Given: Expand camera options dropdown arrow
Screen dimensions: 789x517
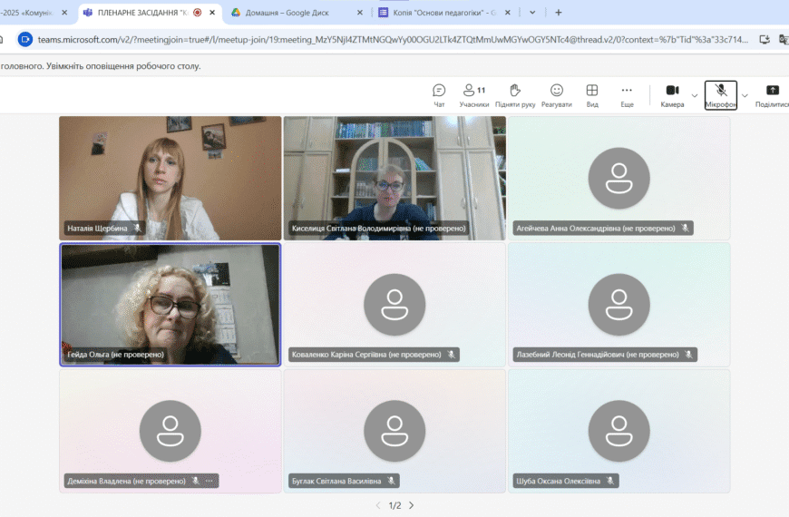Looking at the screenshot, I should tap(695, 95).
